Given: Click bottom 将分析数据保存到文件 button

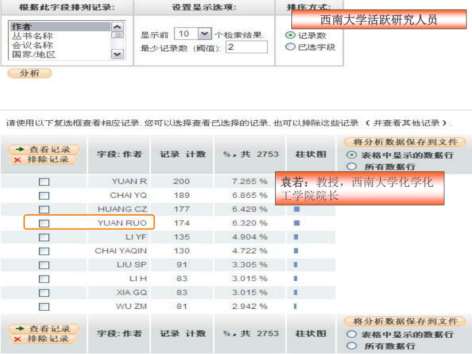Looking at the screenshot, I should pos(405,321).
